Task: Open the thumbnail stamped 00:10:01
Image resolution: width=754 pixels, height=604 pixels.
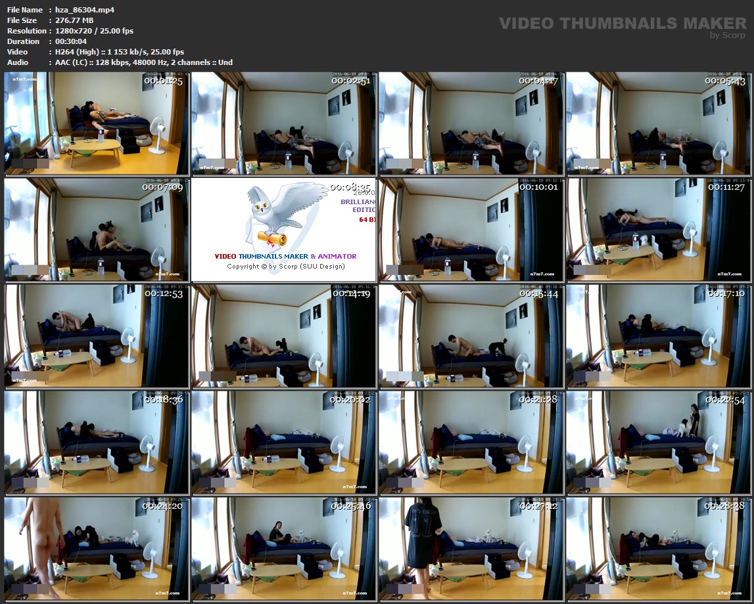Action: (471, 230)
